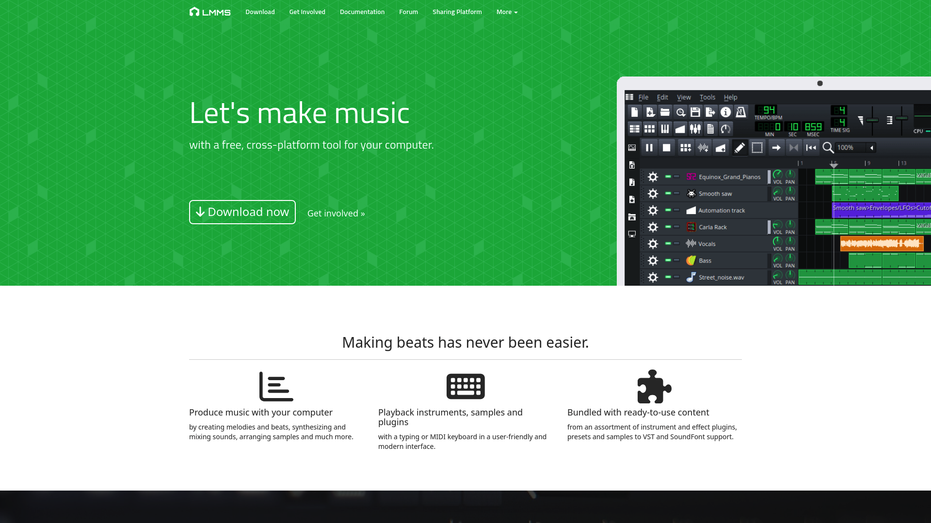Click the Download now button

241,212
